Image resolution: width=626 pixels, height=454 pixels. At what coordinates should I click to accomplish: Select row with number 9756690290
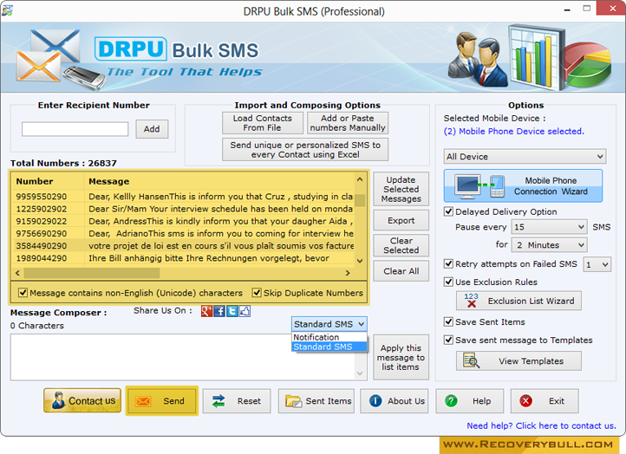click(184, 233)
